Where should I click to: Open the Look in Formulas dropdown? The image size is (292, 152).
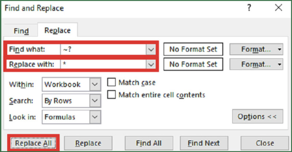pos(95,117)
